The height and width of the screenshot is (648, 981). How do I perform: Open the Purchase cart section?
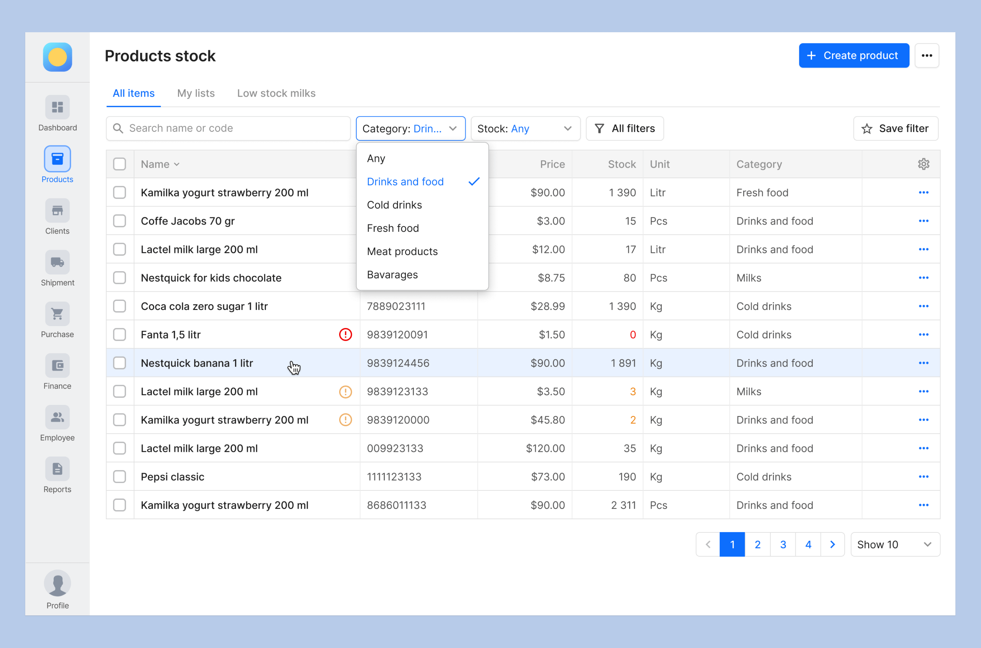click(57, 320)
